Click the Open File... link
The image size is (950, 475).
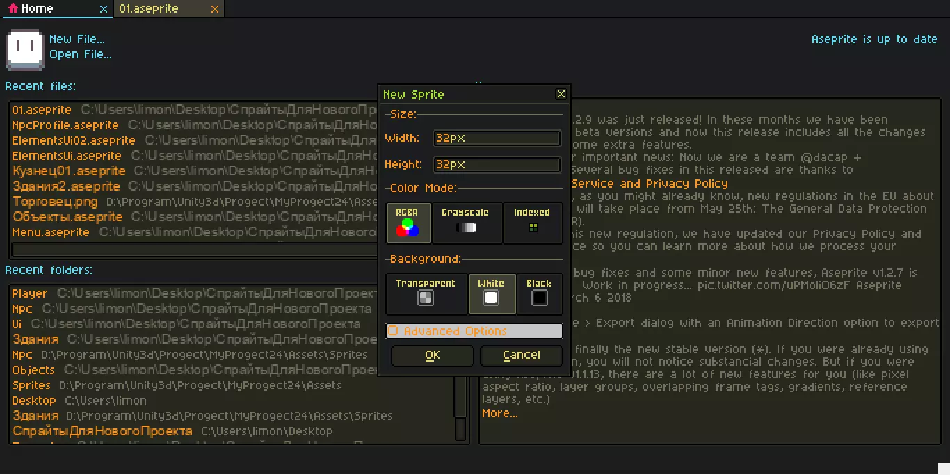point(81,54)
